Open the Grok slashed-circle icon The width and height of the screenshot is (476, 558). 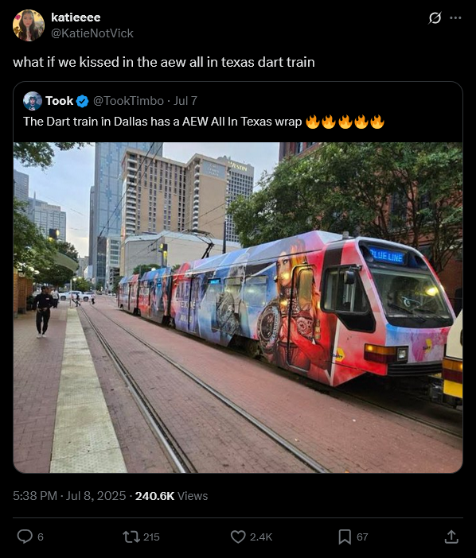(435, 17)
